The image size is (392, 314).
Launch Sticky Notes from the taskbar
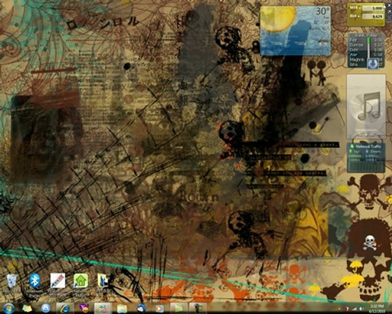point(27,308)
